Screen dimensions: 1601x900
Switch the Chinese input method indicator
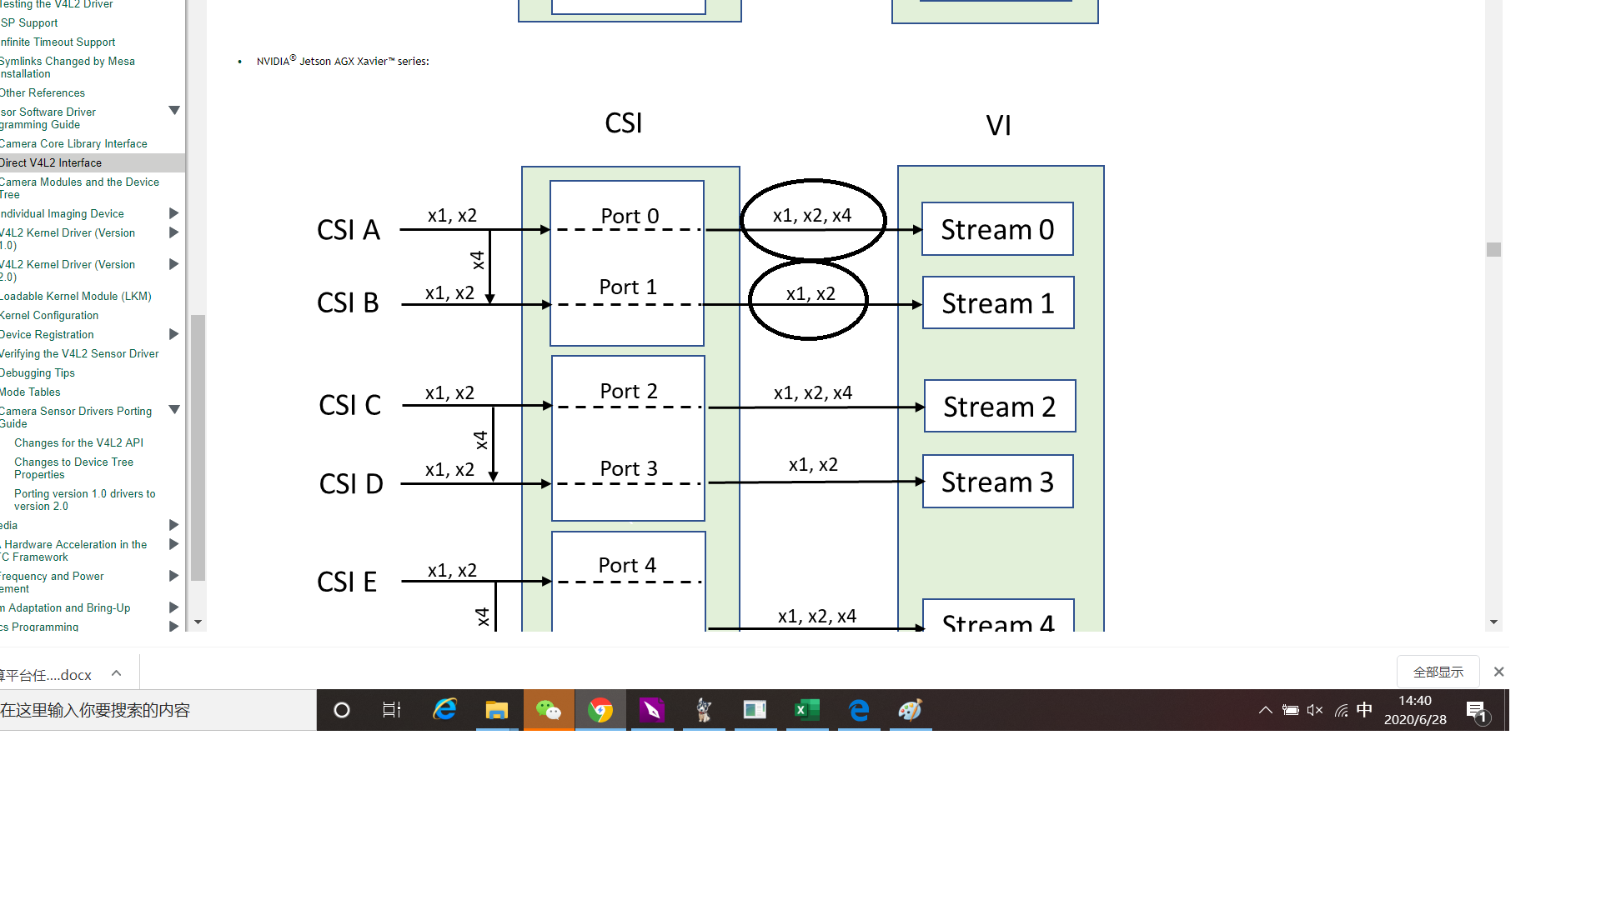pos(1364,710)
